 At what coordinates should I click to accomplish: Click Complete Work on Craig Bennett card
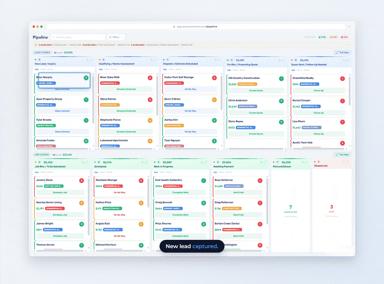point(180,215)
